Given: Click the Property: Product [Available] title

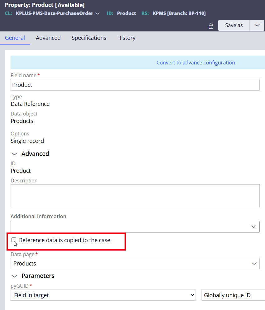Looking at the screenshot, I should click(45, 5).
